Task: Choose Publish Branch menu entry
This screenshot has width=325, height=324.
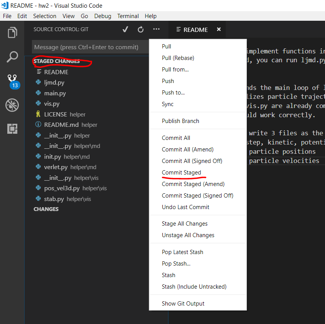Action: point(198,121)
